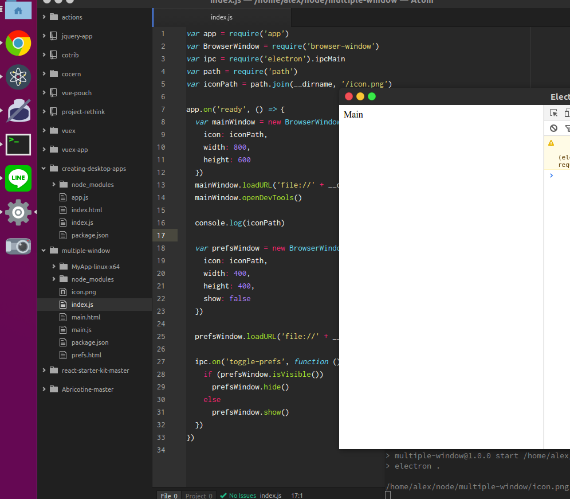
Task: Open index.html in the tree
Action: (x=87, y=210)
